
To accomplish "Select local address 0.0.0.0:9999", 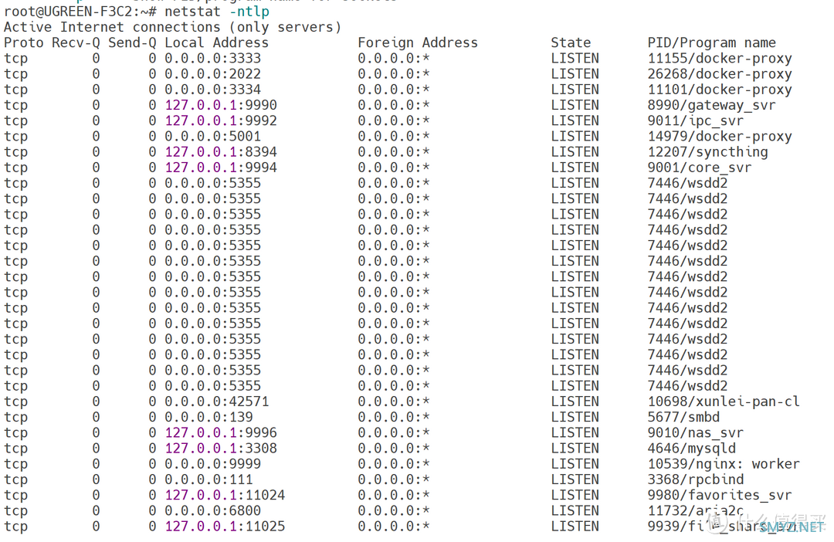I will point(213,463).
